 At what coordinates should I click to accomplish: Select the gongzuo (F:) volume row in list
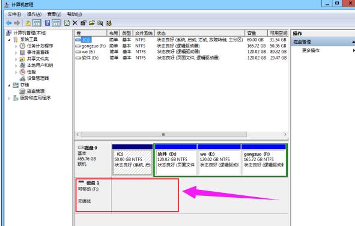pos(181,46)
